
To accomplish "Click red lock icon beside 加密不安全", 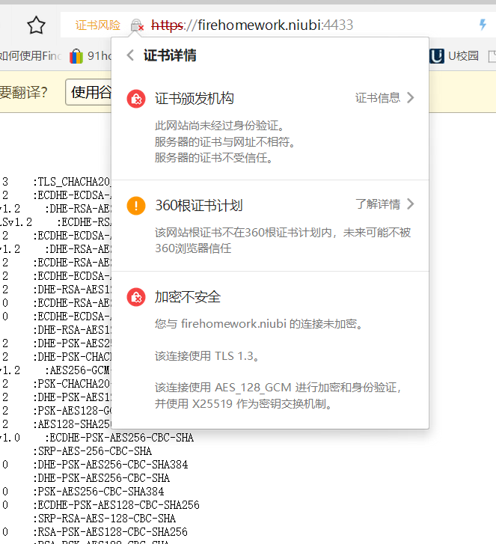I will click(x=136, y=297).
